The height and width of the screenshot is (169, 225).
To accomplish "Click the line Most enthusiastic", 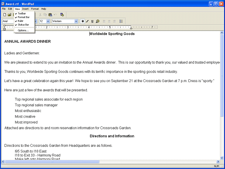I will [28, 111].
